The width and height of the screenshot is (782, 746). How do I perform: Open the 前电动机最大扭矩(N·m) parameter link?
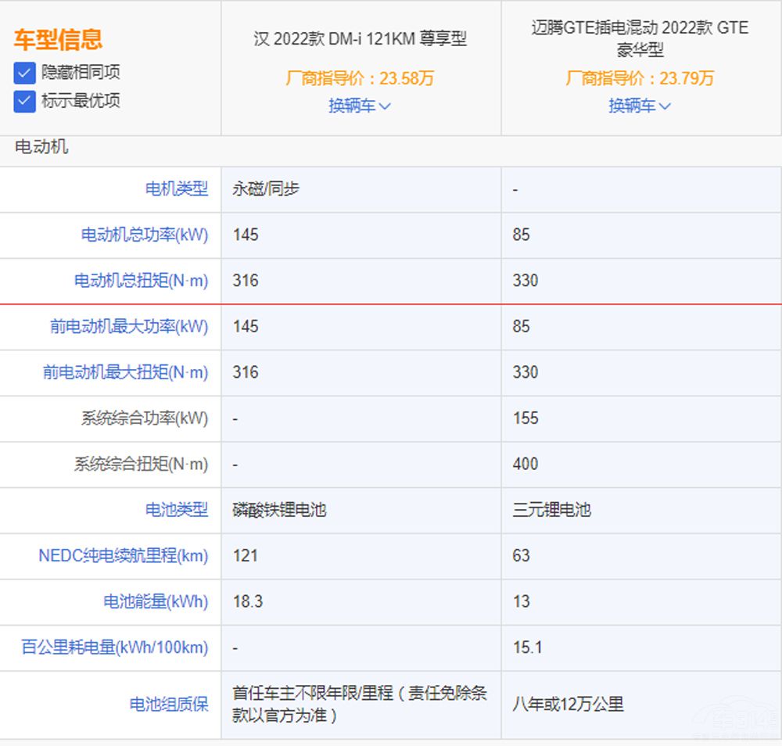click(126, 372)
